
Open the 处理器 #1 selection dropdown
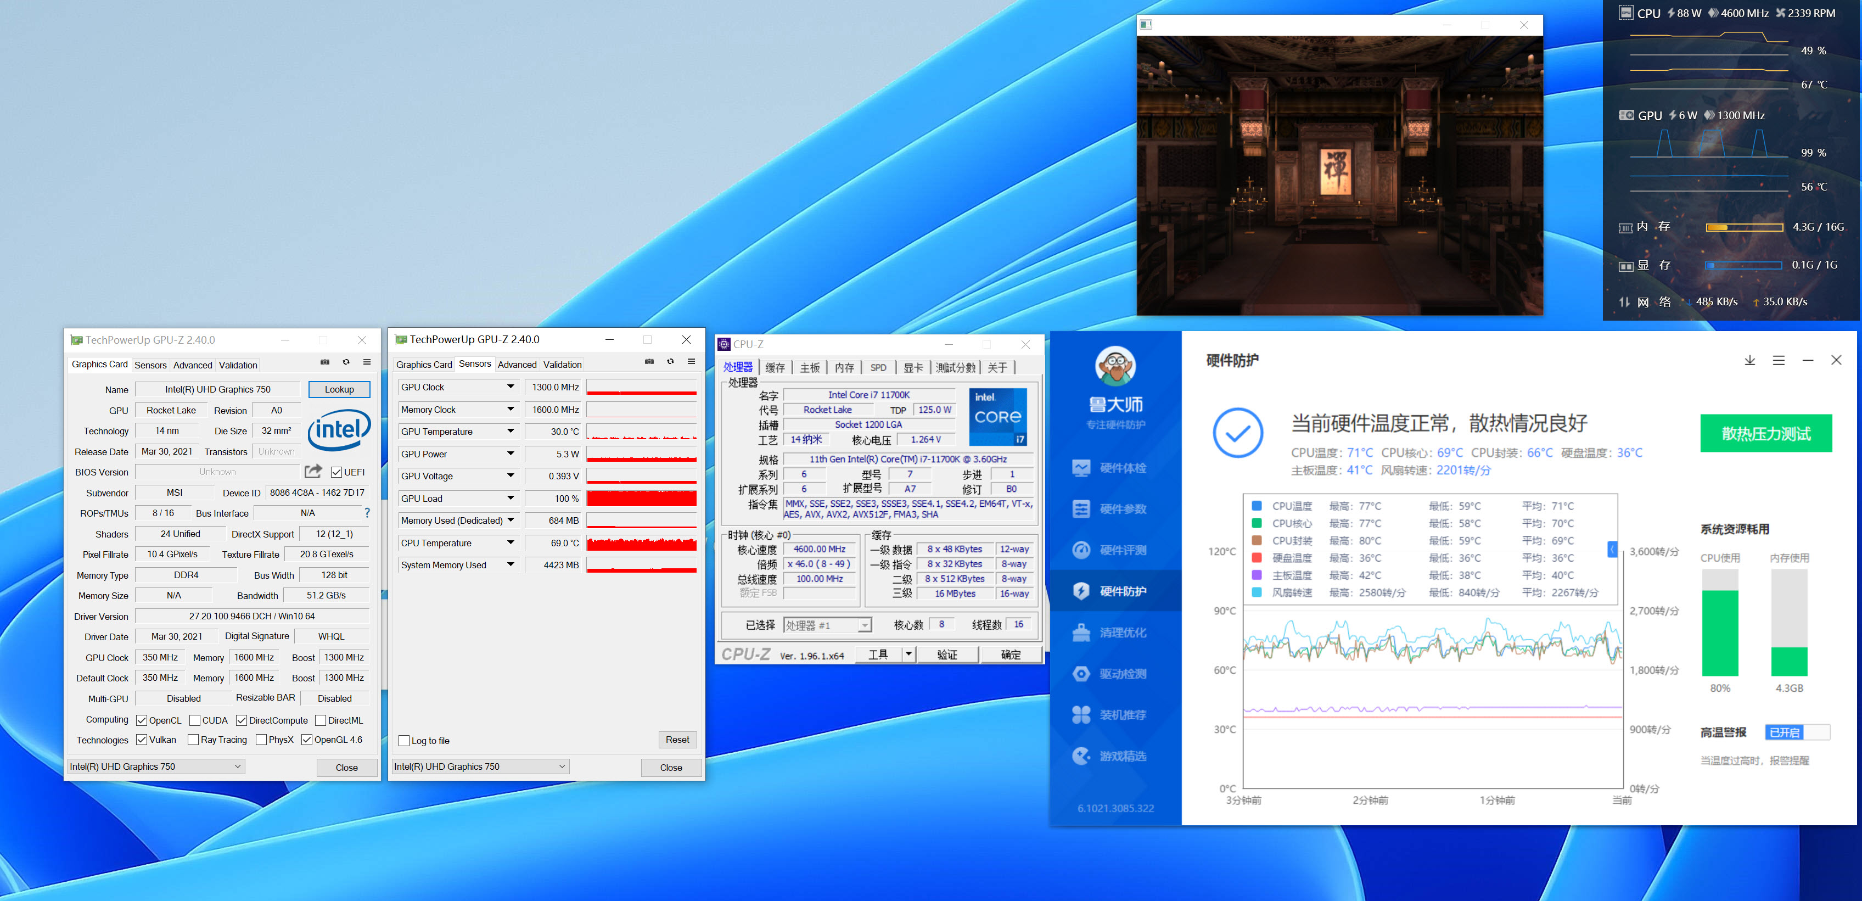(x=864, y=625)
